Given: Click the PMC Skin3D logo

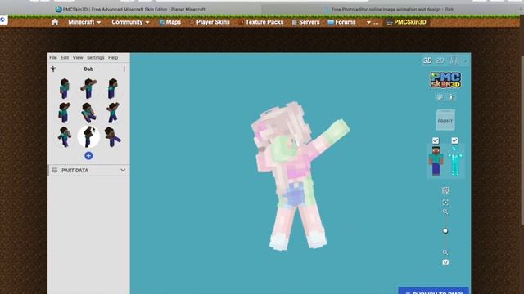Looking at the screenshot, I should [445, 80].
